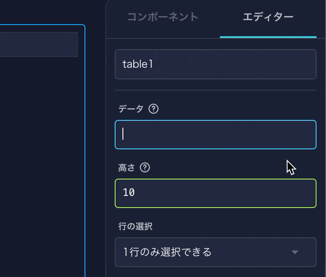Select the エディター tab
Image resolution: width=326 pixels, height=277 pixels.
tap(268, 17)
